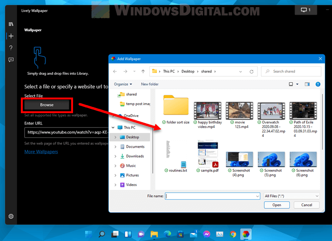Select Path of Exile video file
Screen dimensions: 332x241
[x=303, y=119]
